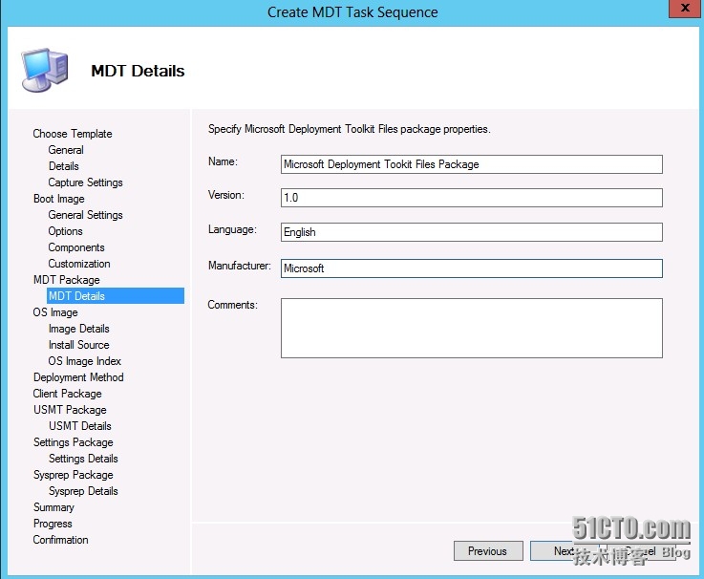Select Confirmation step

(x=60, y=540)
